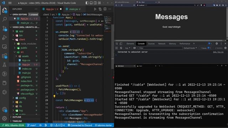
Task: Toggle the secondary side bar layout
Action: tap(95, 3)
